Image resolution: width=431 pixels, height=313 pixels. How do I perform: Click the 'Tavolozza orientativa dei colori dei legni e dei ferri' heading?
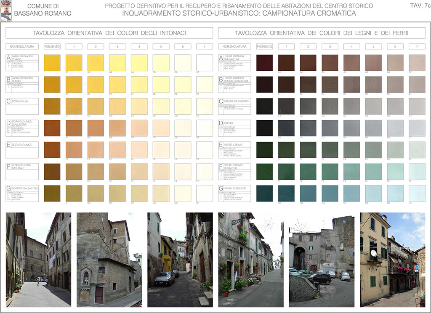click(322, 33)
